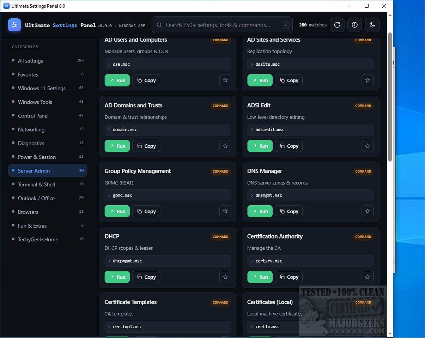Run the DHCP dhcpmgmt.msc command
This screenshot has height=338, width=425.
click(117, 277)
